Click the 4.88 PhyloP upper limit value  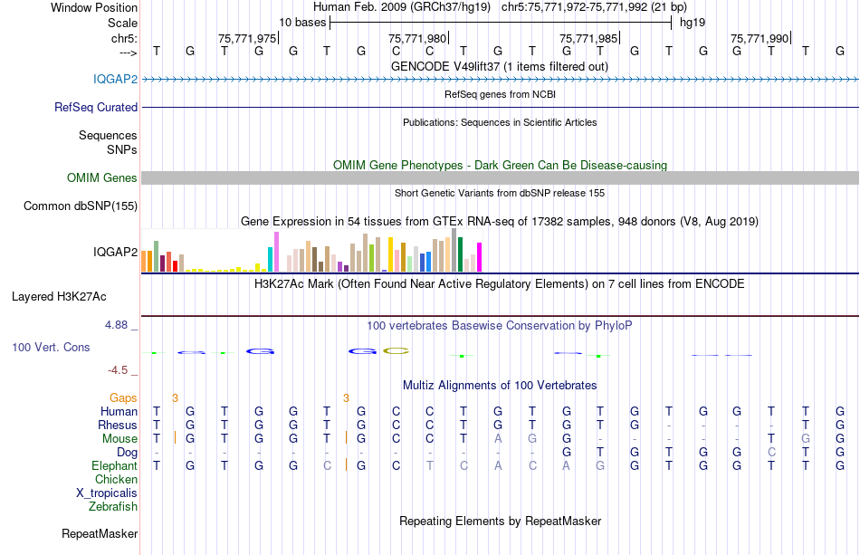116,325
